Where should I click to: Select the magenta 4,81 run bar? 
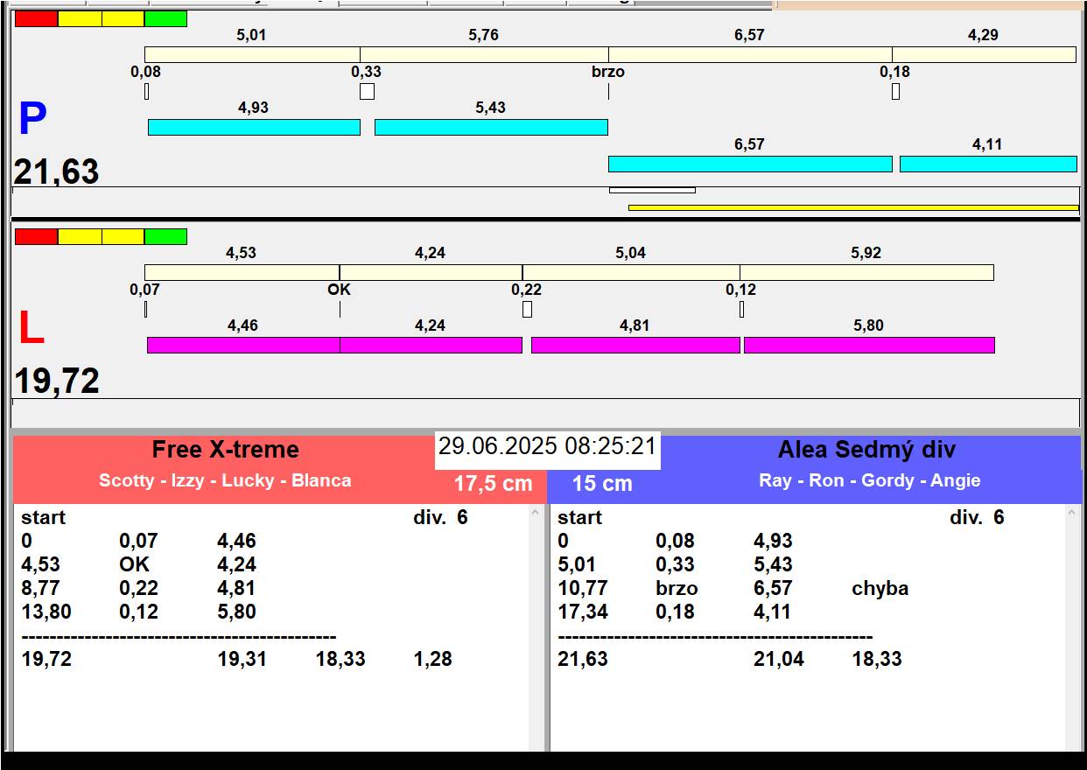tap(635, 345)
